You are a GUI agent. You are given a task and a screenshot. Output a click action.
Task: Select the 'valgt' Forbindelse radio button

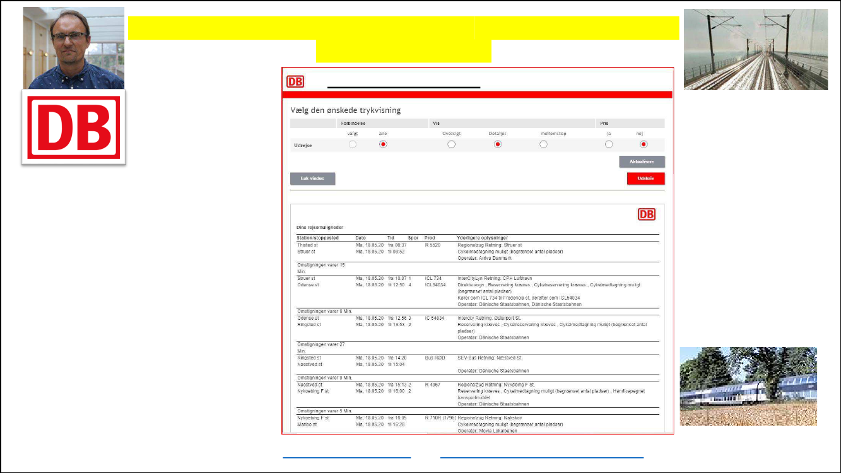[x=353, y=144]
